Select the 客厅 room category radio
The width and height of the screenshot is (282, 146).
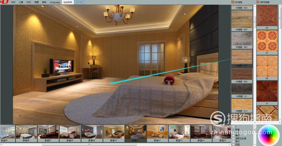tap(234, 142)
